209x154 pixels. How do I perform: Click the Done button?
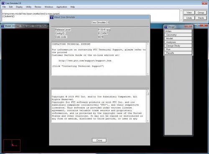[x=99, y=140]
